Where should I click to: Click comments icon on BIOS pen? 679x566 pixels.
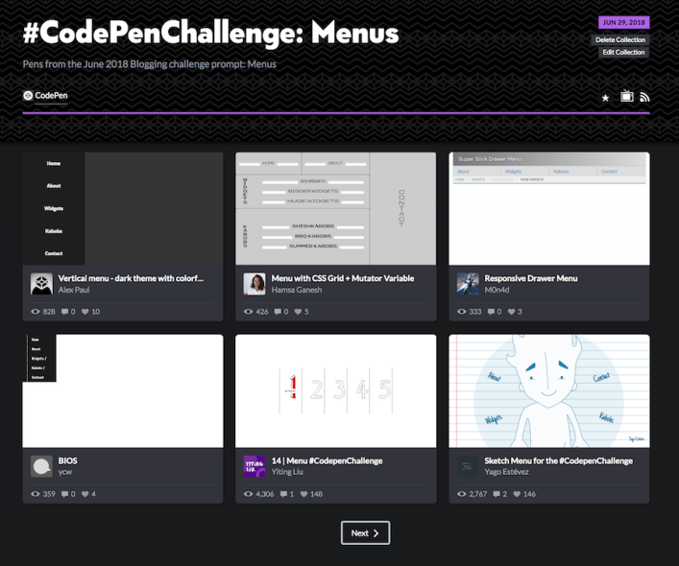tap(65, 494)
